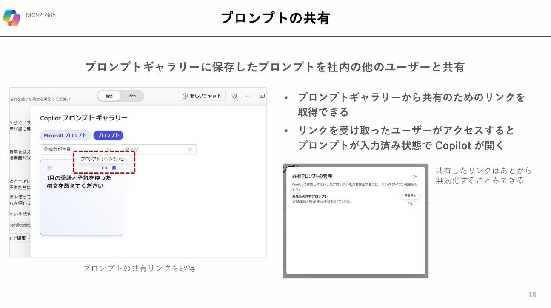Click the で編集 button at the left edge
This screenshot has height=308, width=551.
(20, 238)
